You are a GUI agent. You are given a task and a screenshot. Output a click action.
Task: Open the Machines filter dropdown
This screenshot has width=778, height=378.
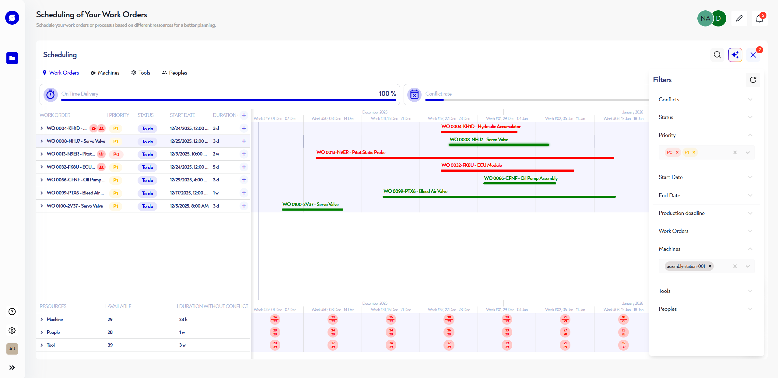pos(748,266)
